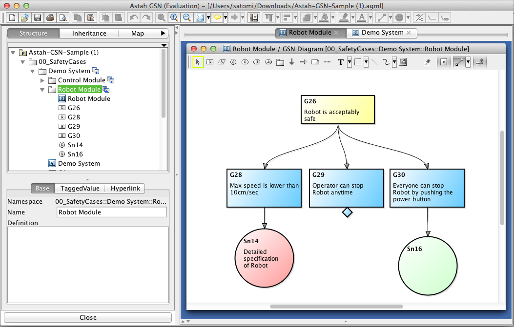
Task: Open the Hyperlink properties tab
Action: click(125, 189)
